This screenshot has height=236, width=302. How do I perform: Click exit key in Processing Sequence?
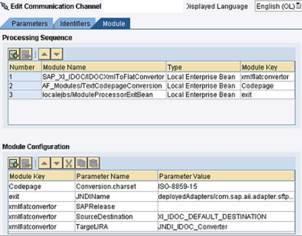268,95
